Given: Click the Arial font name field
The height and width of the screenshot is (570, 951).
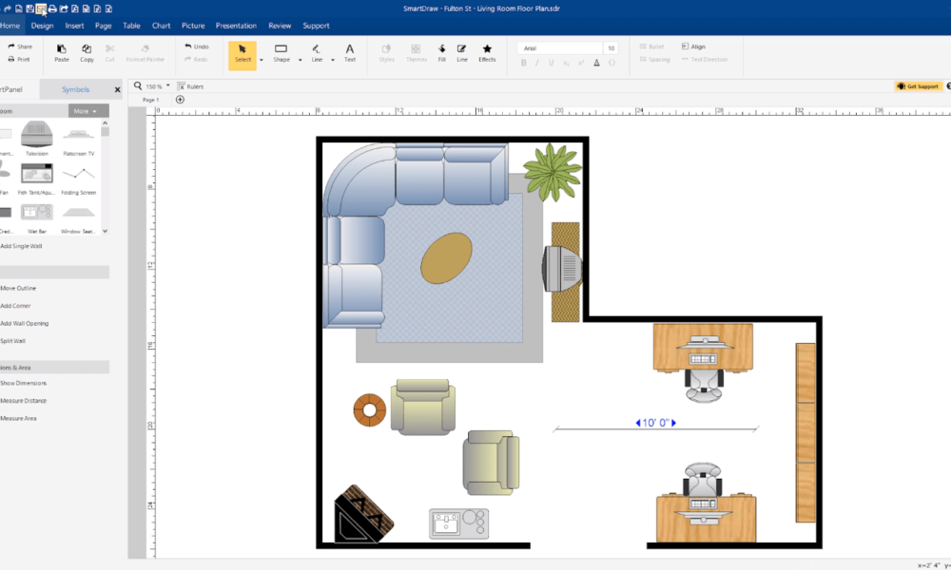Looking at the screenshot, I should coord(561,47).
